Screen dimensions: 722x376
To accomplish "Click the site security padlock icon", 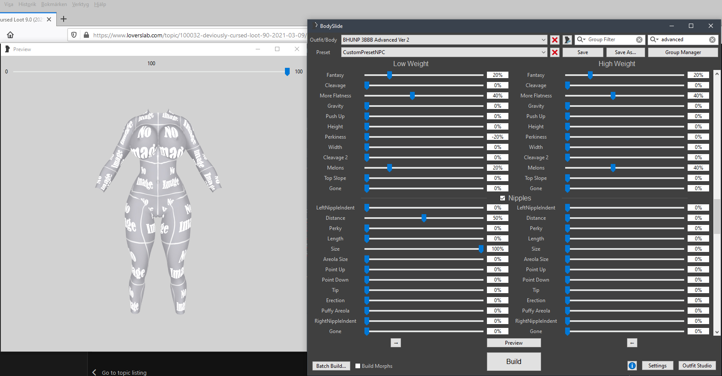I will tap(86, 35).
